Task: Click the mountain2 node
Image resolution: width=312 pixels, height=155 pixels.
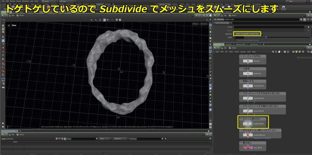Action: coord(248,98)
